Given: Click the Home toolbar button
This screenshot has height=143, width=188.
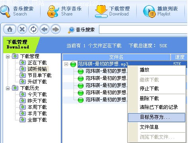Looking at the screenshot, I should 10,29.
